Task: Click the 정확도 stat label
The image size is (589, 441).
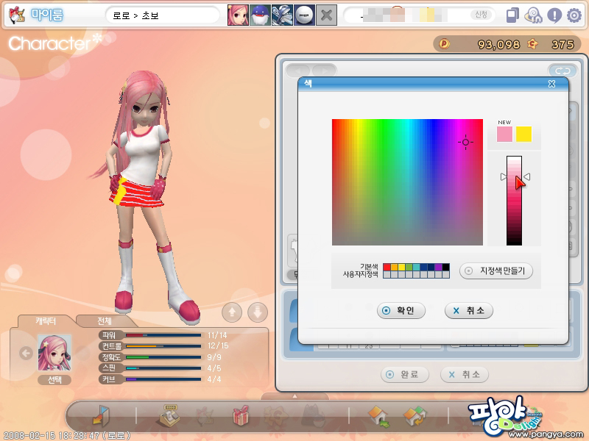Action: pos(112,357)
